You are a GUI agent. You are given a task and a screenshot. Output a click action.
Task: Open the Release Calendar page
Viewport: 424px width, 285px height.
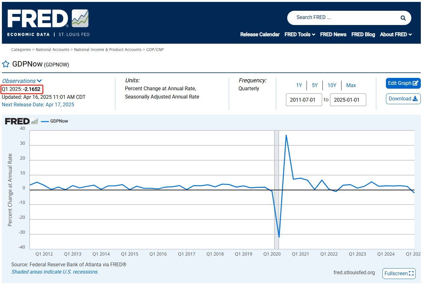pyautogui.click(x=260, y=34)
